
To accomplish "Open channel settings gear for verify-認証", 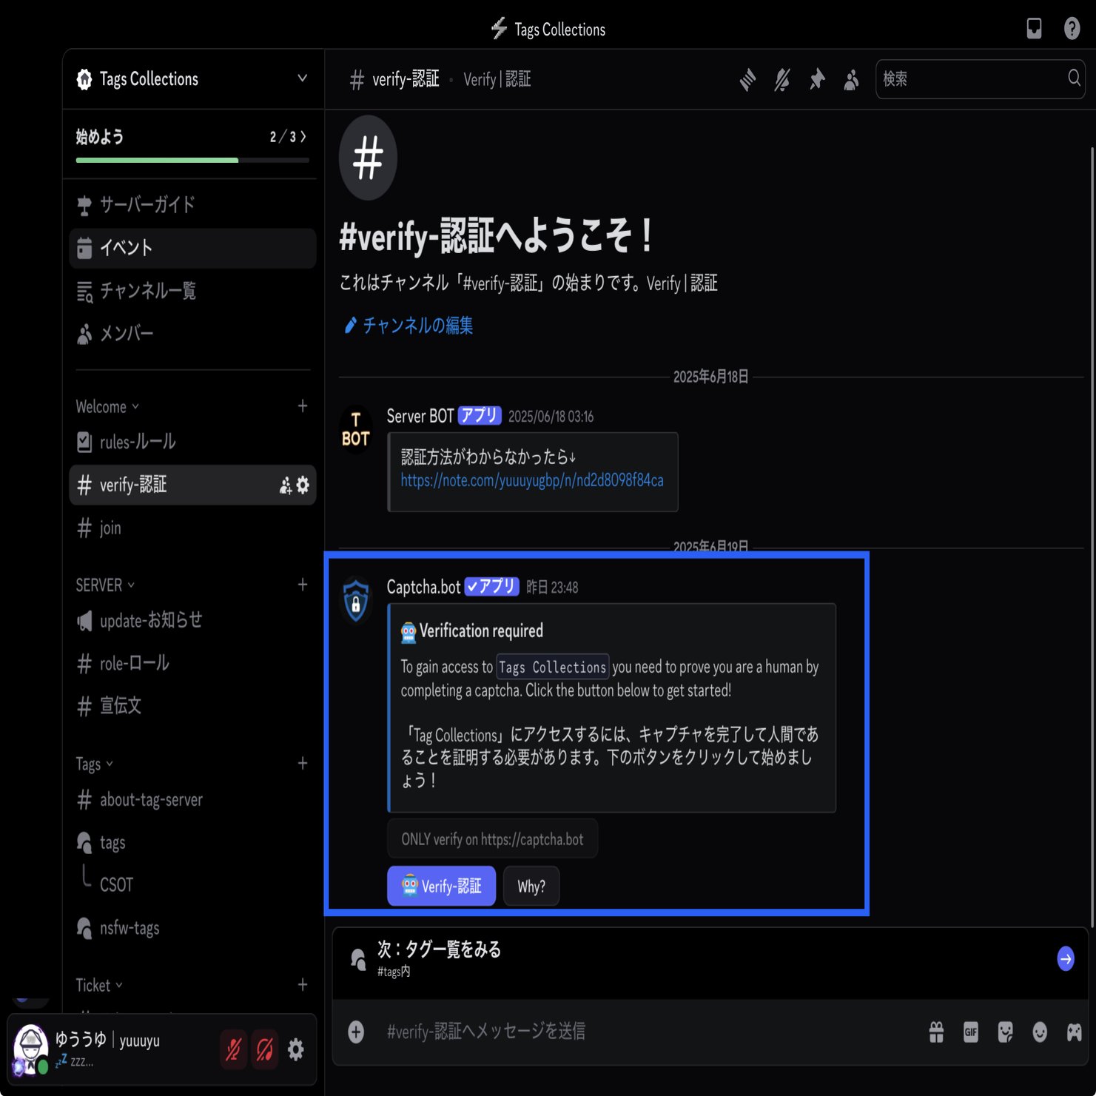I will click(x=301, y=485).
